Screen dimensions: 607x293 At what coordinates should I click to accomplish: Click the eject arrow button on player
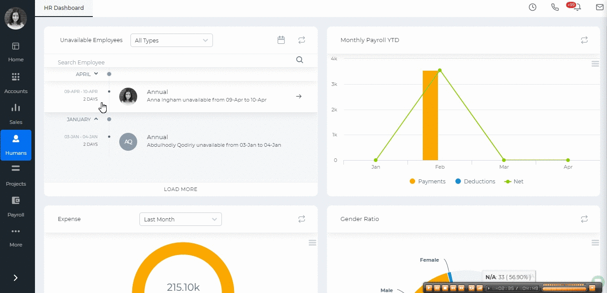[592, 288]
